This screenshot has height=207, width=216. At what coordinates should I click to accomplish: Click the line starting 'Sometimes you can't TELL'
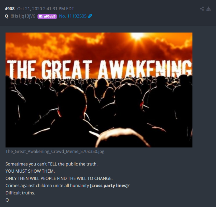[x=51, y=164]
